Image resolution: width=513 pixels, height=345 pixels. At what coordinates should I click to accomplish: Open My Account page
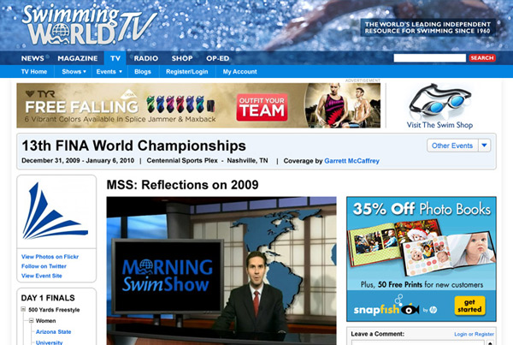(239, 71)
